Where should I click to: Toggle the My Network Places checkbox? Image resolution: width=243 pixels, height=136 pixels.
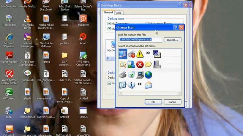(147, 23)
